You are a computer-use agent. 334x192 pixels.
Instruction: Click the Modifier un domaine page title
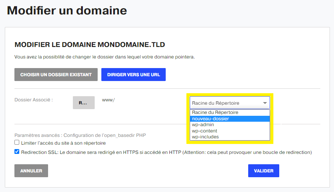[67, 10]
